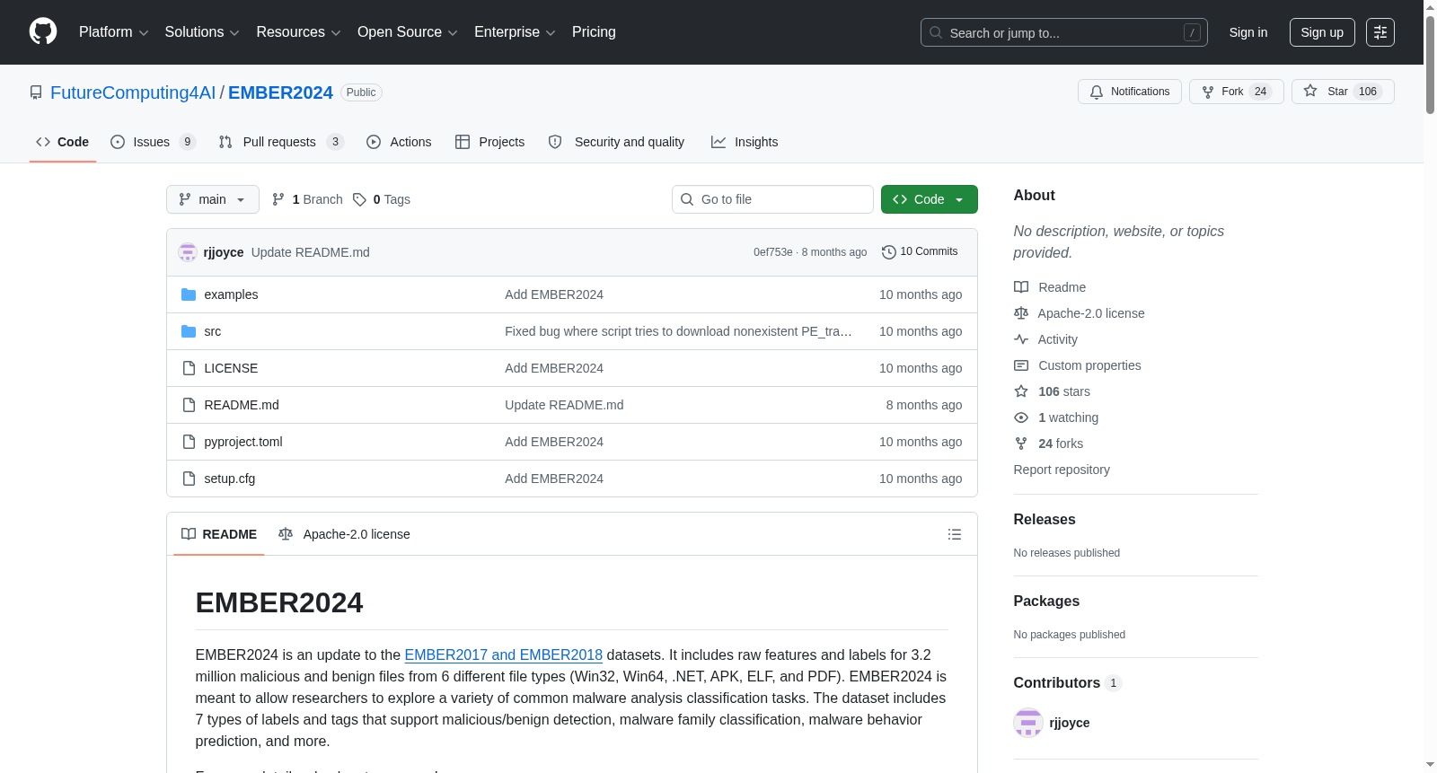Screen dimensions: 1437x773
Task: Open the Fixed bug commit message for src
Action: [x=678, y=331]
